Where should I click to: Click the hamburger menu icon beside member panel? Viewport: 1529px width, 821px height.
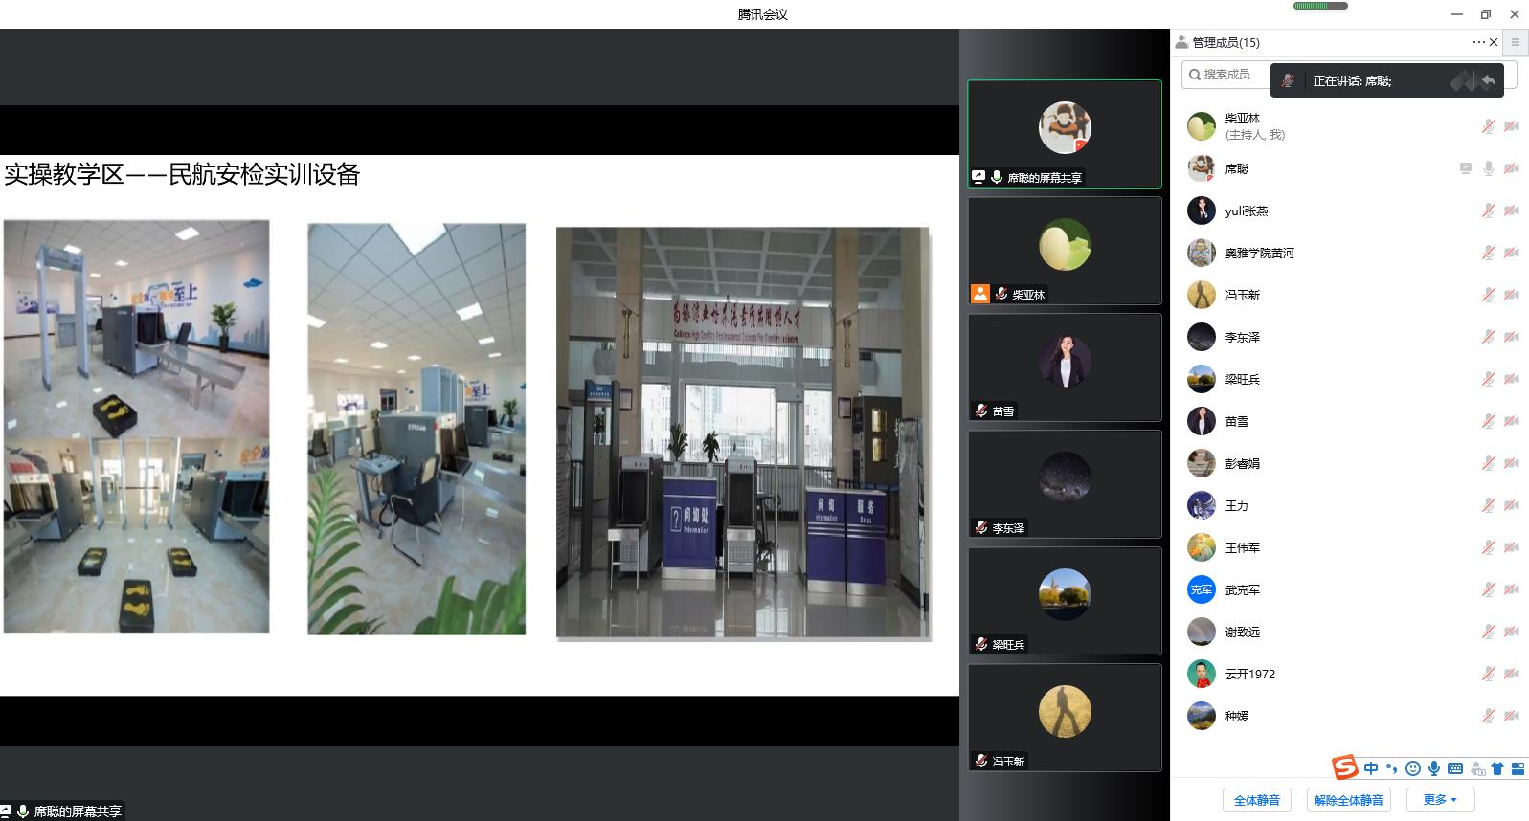click(1515, 42)
